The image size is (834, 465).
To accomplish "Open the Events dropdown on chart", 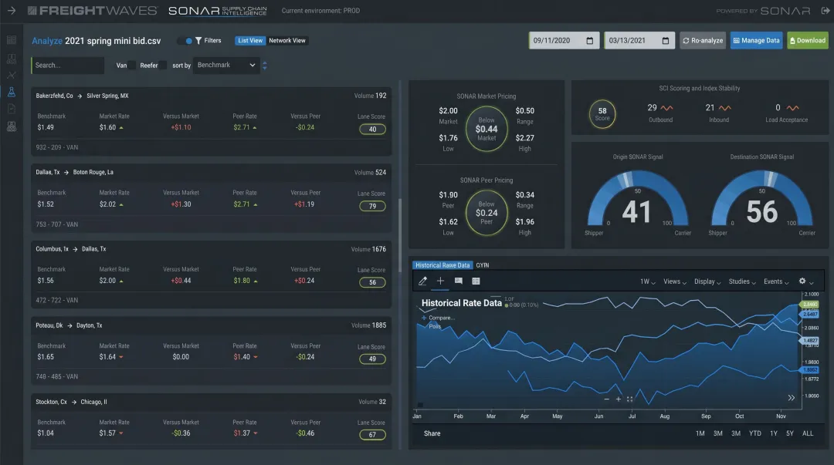I will coord(776,281).
